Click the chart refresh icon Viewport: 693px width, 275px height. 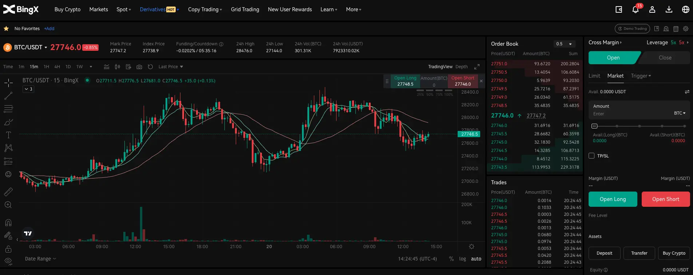pos(150,67)
